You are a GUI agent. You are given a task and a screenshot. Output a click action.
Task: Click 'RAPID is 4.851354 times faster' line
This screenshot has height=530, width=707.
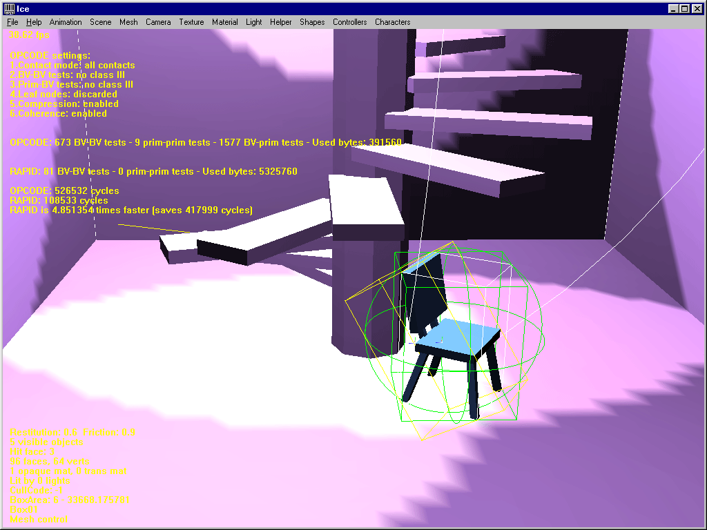pos(131,210)
